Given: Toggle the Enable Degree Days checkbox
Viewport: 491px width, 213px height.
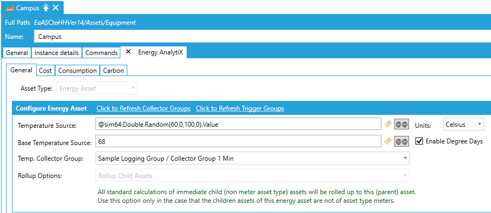Looking at the screenshot, I should 419,141.
